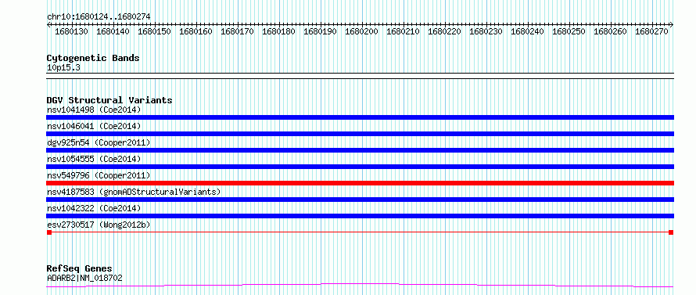Viewport: 696px width, 295px height.
Task: Click ruler position 1680200
Action: [361, 32]
